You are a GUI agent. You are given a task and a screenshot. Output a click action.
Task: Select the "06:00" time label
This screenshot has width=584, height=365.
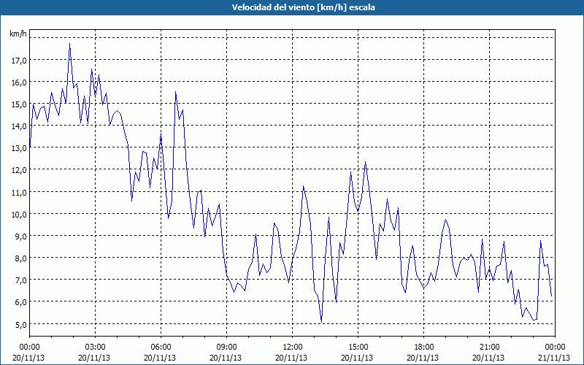[161, 347]
